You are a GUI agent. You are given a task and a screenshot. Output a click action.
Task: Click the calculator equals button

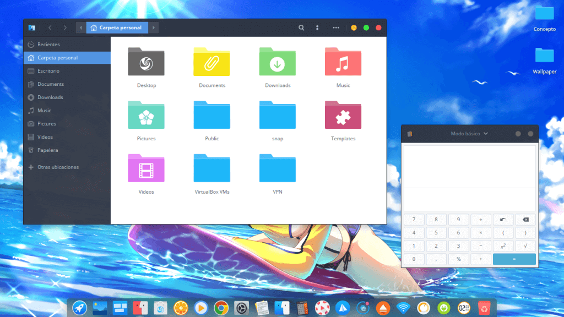[514, 259]
